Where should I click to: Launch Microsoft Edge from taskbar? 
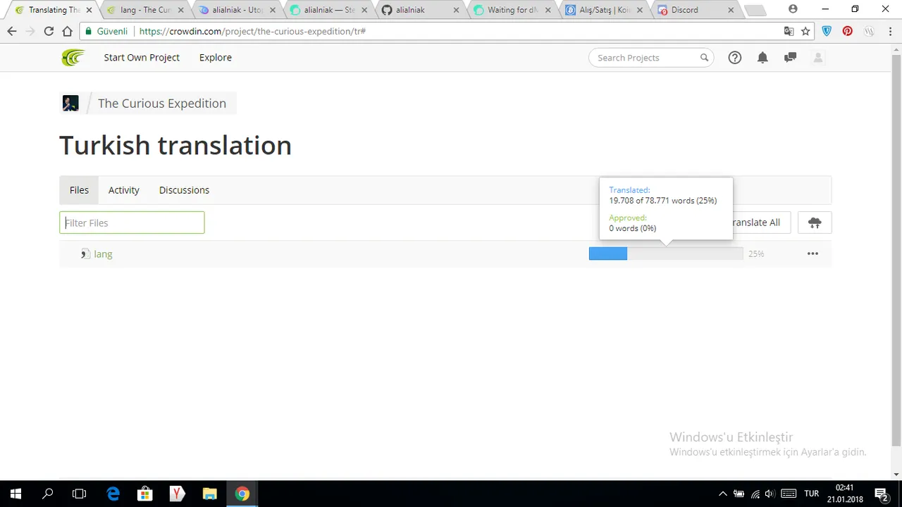pyautogui.click(x=113, y=494)
